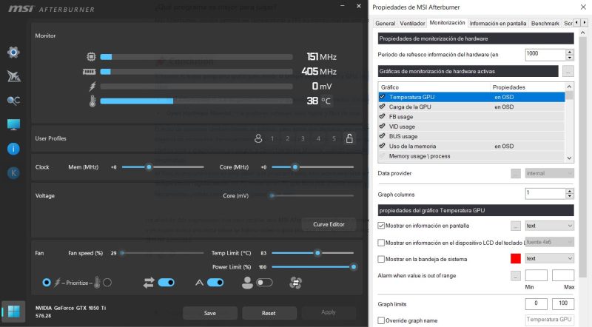Click the OC Scanner sidebar icon
The image size is (592, 327).
point(13,100)
